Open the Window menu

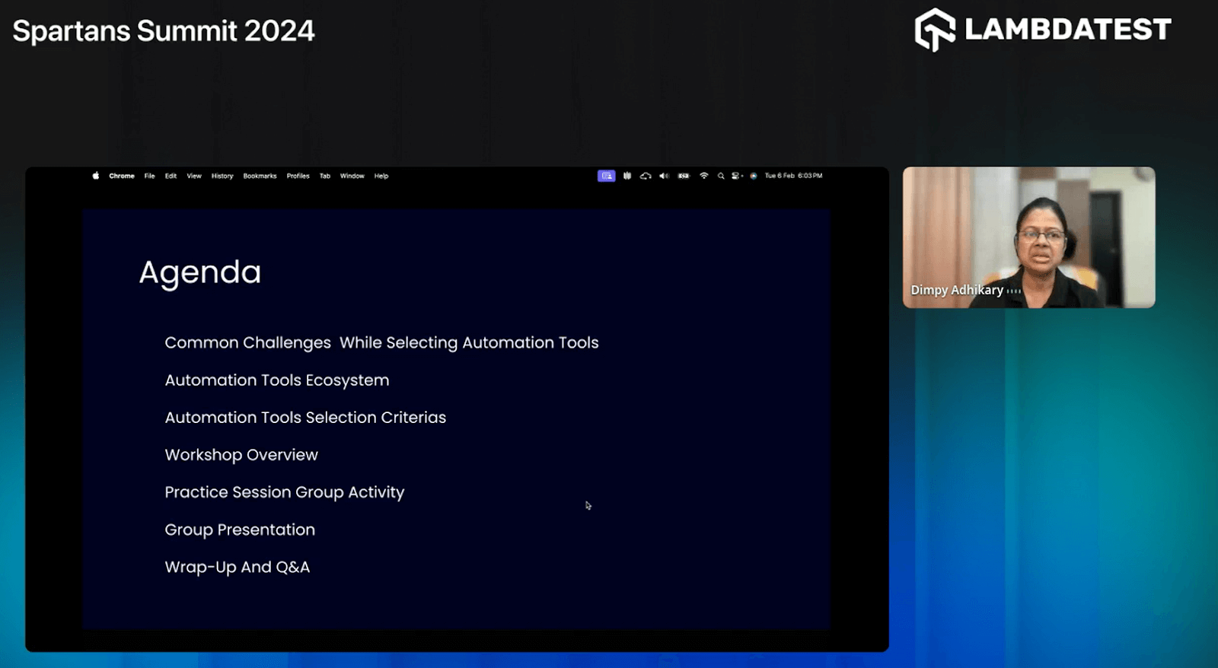click(352, 176)
